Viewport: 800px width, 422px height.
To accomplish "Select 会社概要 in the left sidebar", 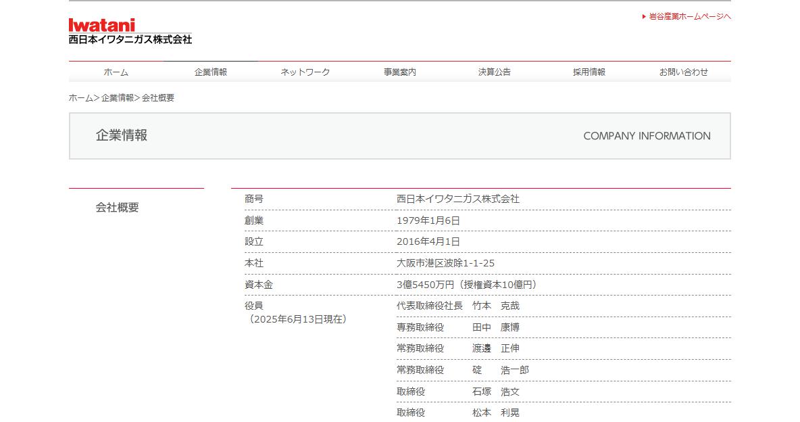I will 118,208.
